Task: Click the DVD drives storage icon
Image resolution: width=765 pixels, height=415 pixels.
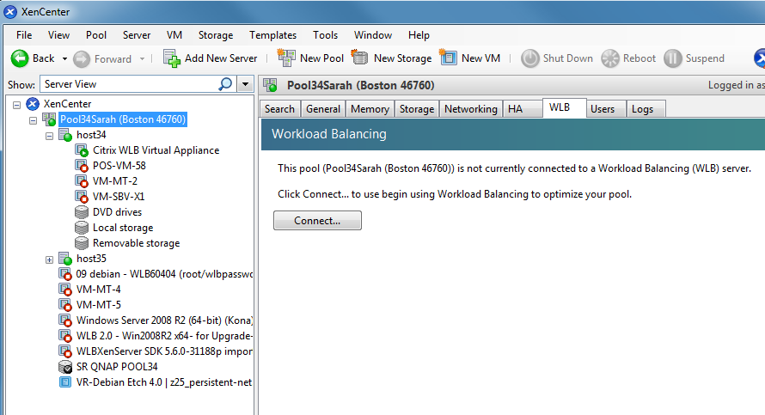Action: point(82,212)
